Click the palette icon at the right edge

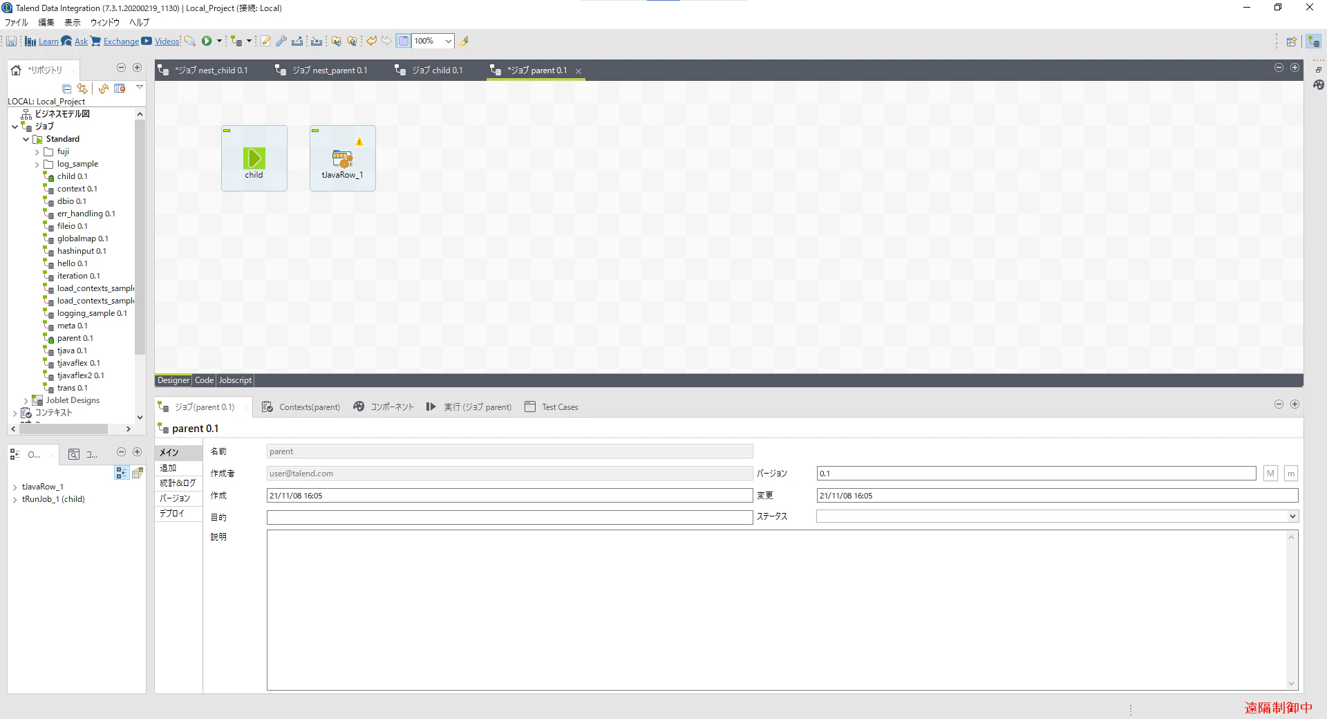click(x=1319, y=84)
